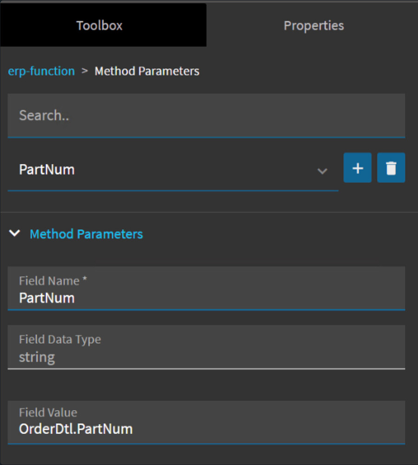This screenshot has width=418, height=465.
Task: Select the Toolbox tab
Action: (99, 26)
